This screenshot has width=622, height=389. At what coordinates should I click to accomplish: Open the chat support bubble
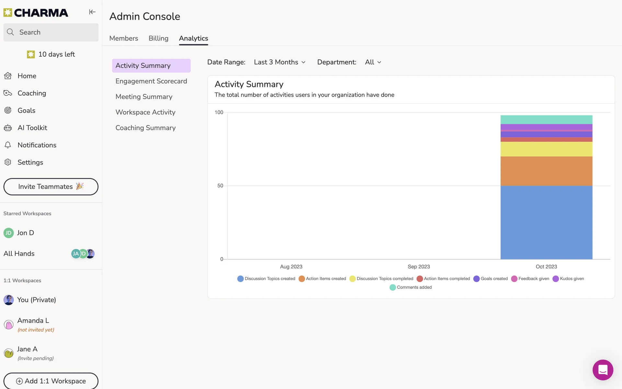tap(603, 370)
